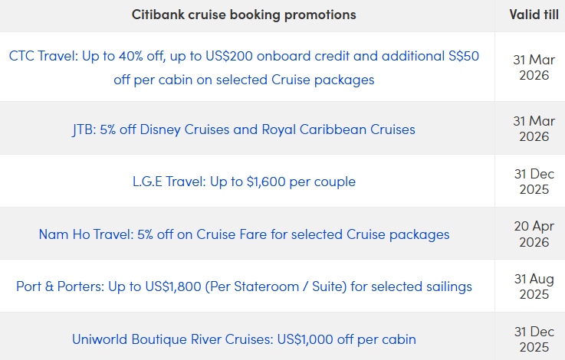Click the 'Valid till' column header
565x360 pixels.
point(534,15)
